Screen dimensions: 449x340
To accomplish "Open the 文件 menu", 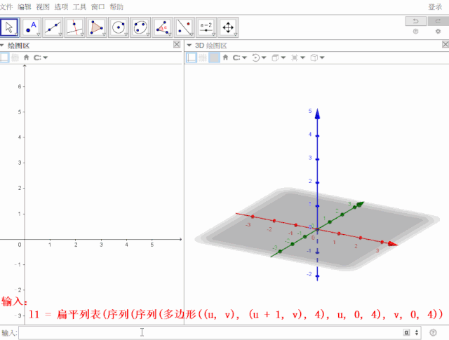I will tap(6, 6).
